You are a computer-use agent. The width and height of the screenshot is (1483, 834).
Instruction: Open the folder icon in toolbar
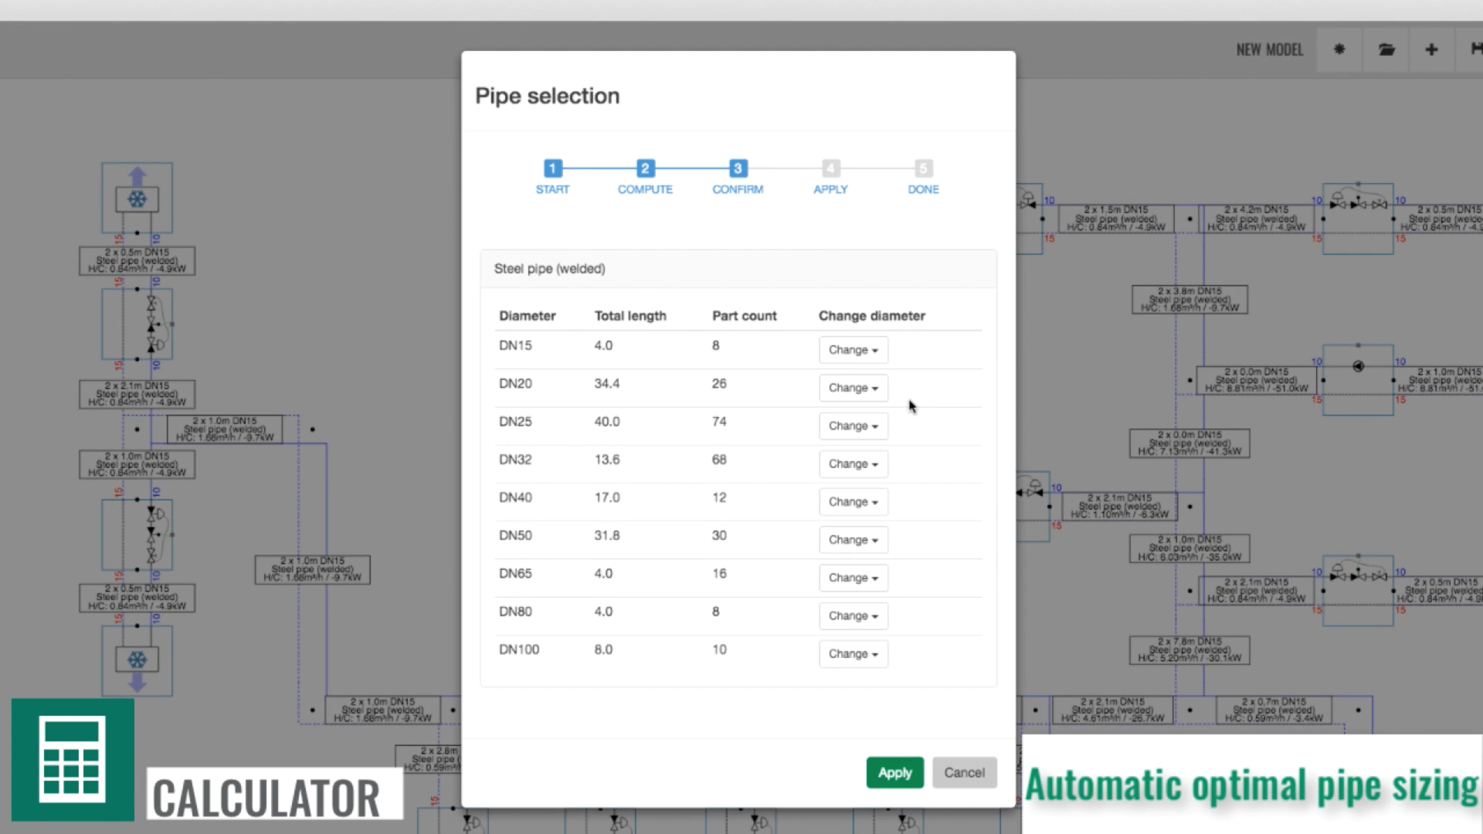1386,49
